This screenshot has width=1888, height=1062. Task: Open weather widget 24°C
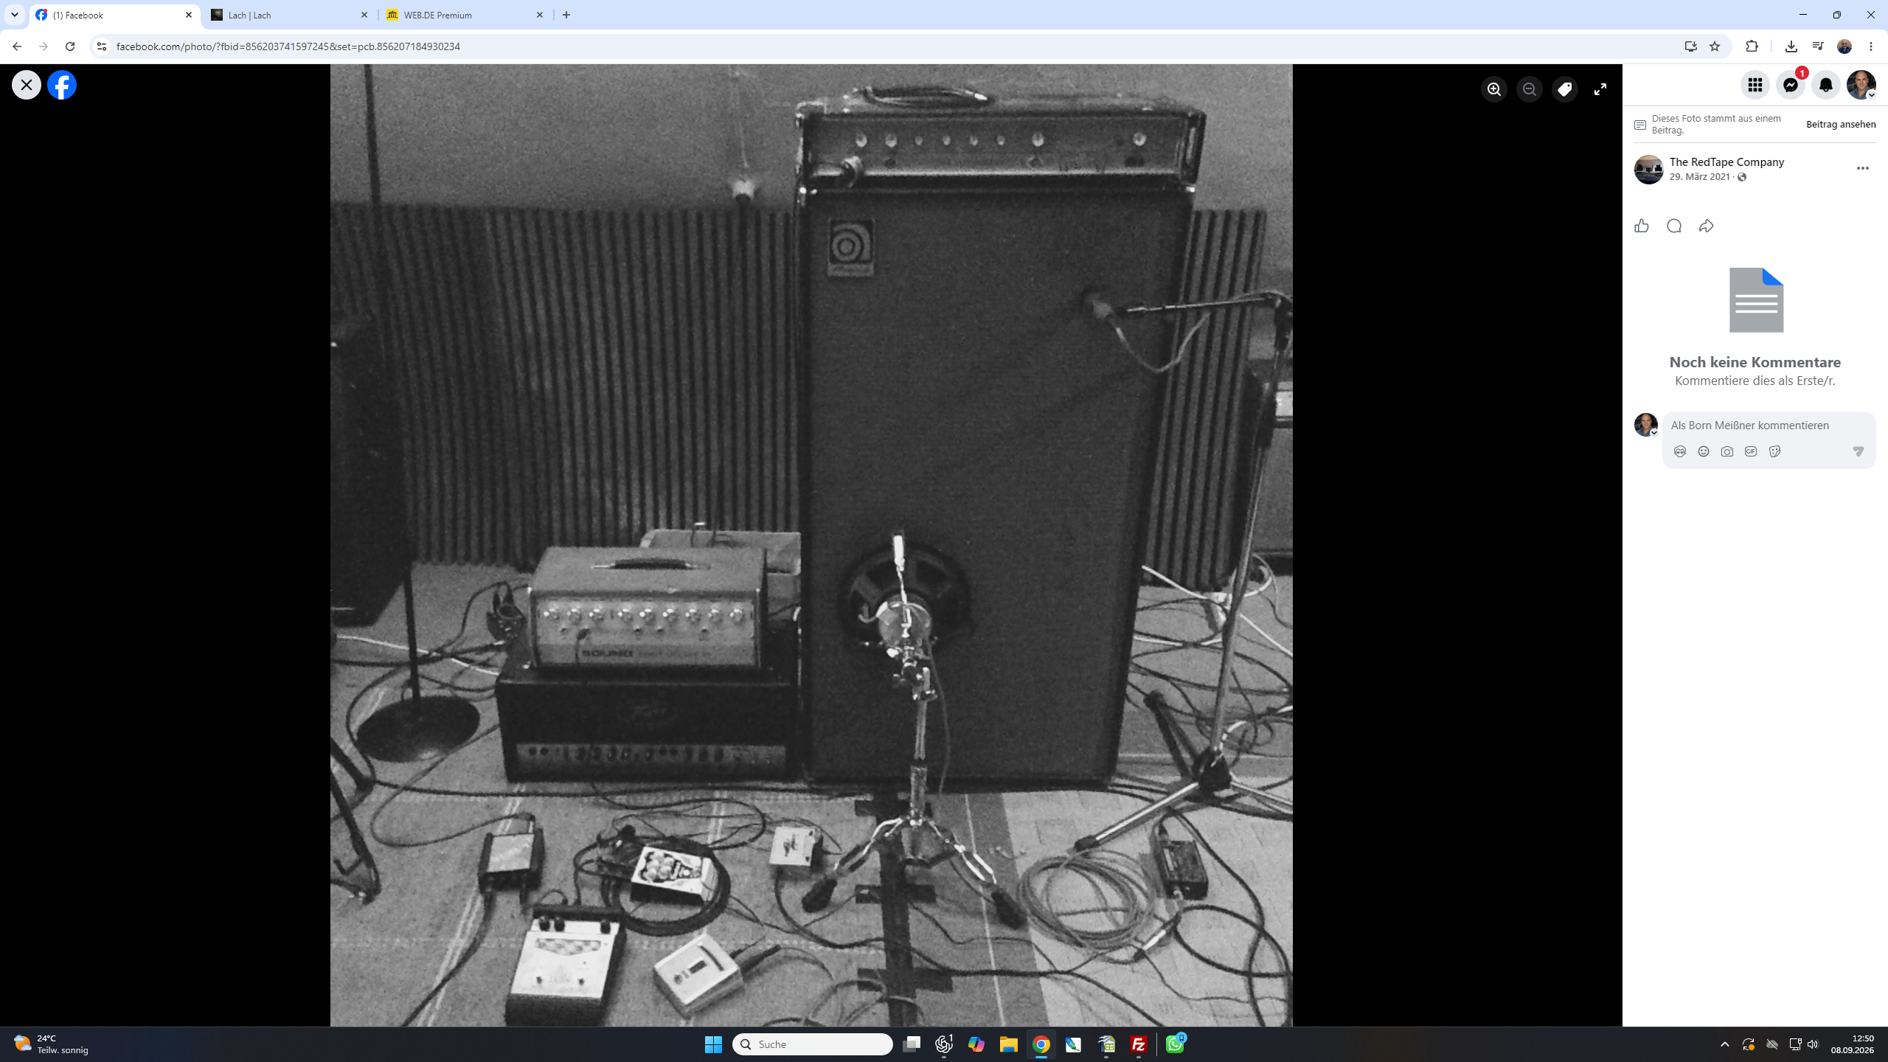[52, 1044]
